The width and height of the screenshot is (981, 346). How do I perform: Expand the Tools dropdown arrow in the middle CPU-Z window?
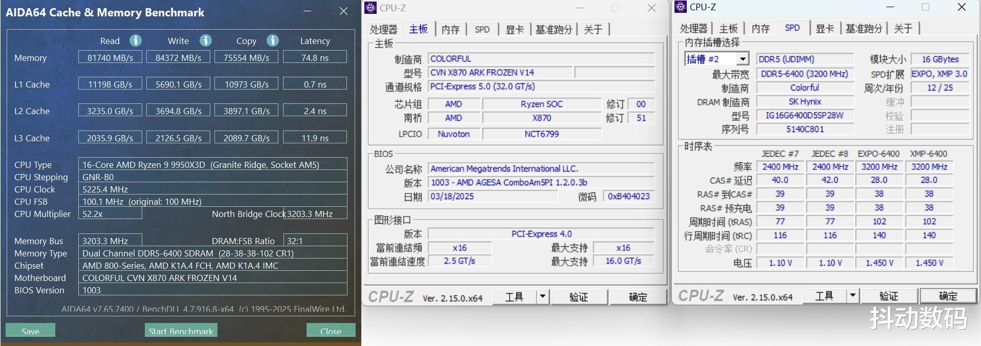click(x=542, y=296)
